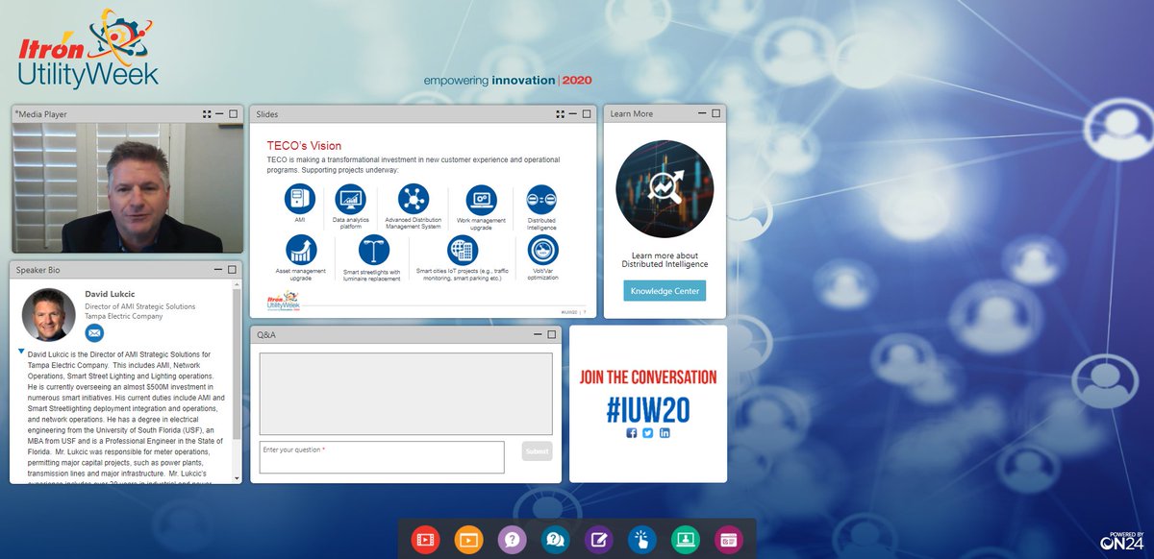1154x559 pixels.
Task: Expand the Media Player to full screen
Action: (x=207, y=113)
